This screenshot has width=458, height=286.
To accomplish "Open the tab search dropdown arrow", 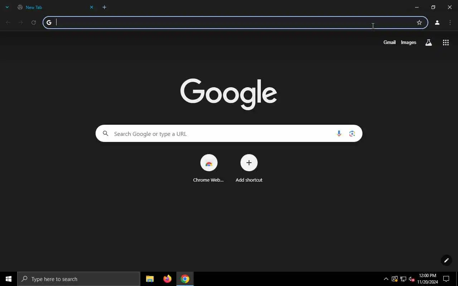I will [7, 7].
